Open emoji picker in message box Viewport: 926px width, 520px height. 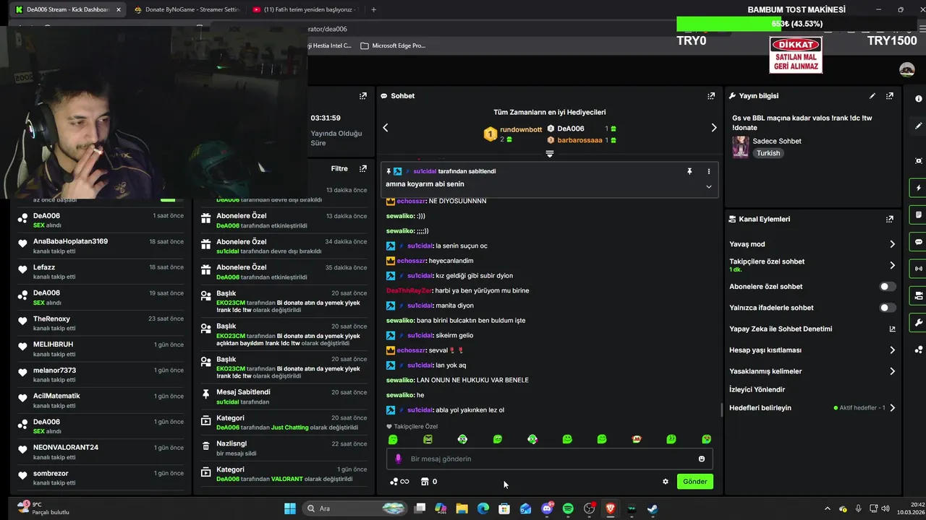[x=701, y=459]
